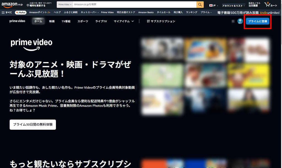Open the サブスクリプション section
This screenshot has width=282, height=168.
pos(161,21)
